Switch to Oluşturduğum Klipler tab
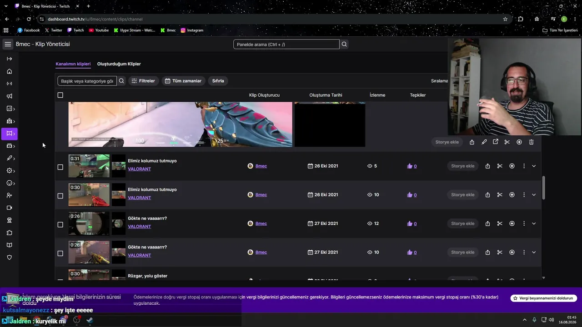Viewport: 582px width, 327px height. 119,64
